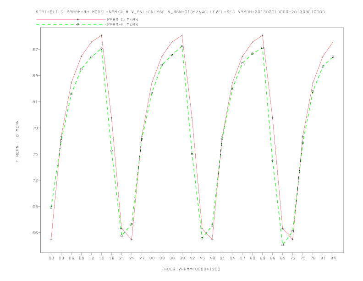Click x-axis tick label 69

click(283, 258)
